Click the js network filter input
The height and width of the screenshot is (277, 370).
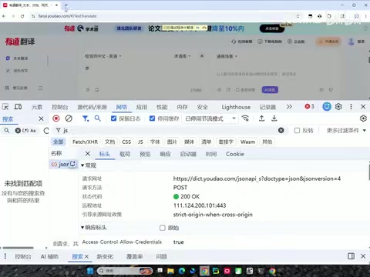tap(170, 131)
